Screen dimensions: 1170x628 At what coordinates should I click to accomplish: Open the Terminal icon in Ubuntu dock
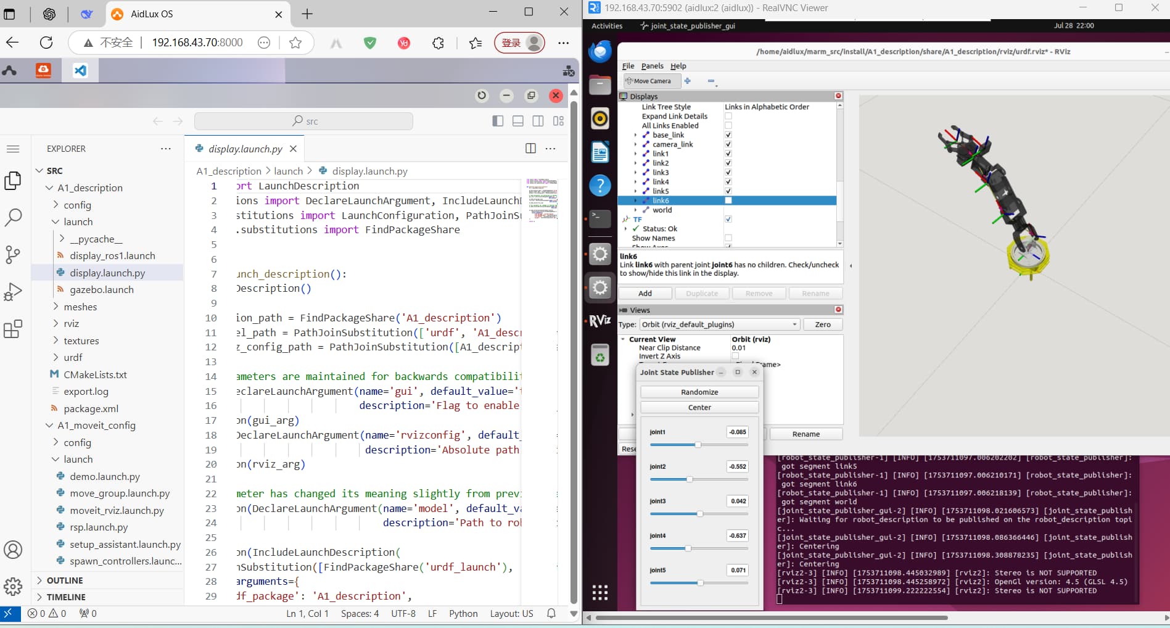pyautogui.click(x=600, y=218)
